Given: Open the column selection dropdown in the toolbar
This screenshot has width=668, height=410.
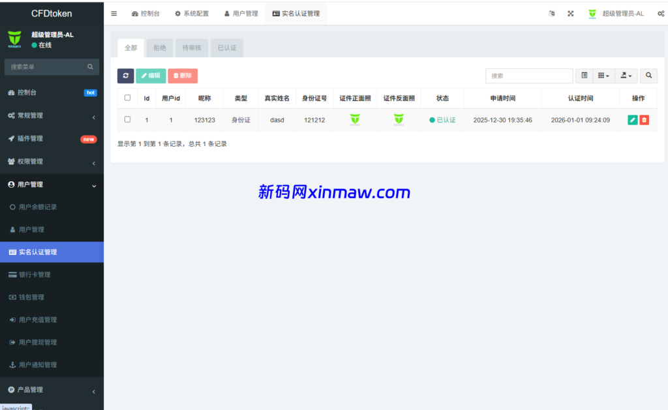Looking at the screenshot, I should pos(603,76).
